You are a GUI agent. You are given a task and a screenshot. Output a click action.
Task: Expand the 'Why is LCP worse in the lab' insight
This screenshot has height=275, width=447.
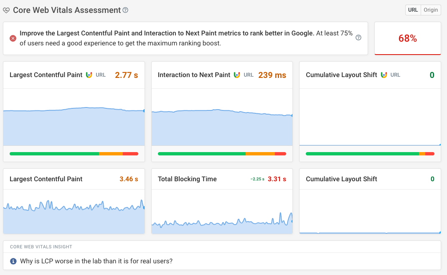tap(91, 261)
